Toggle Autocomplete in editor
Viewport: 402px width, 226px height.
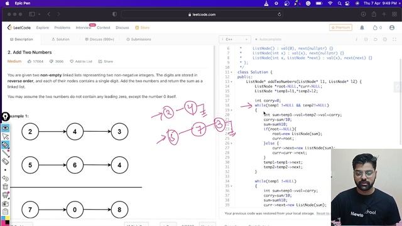click(268, 39)
